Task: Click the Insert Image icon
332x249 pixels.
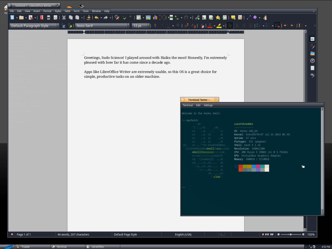Action: 148,17
